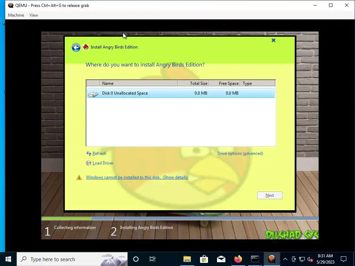Open the Machine menu in QEMU
The image size is (355, 266).
(16, 15)
